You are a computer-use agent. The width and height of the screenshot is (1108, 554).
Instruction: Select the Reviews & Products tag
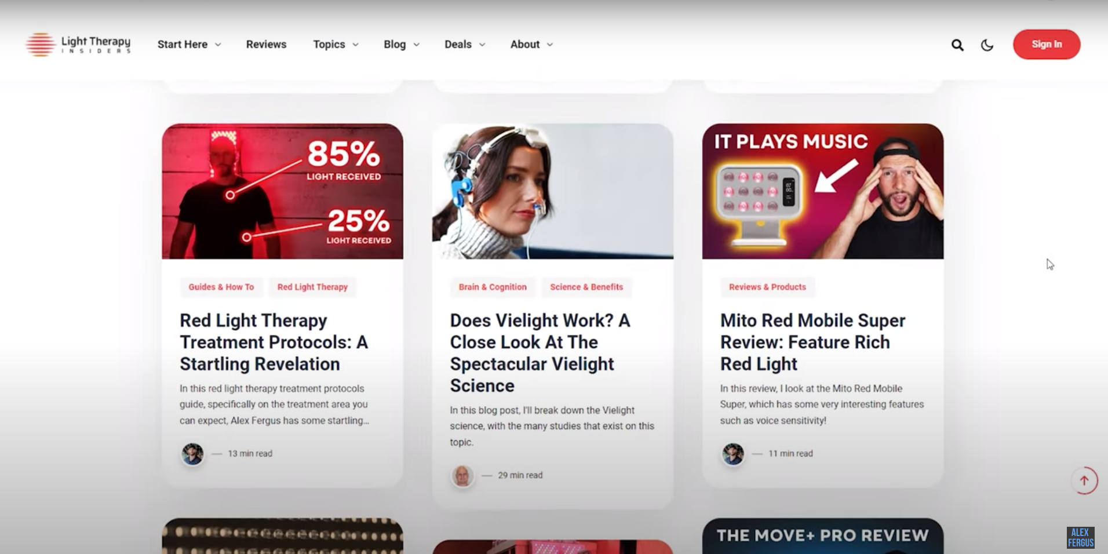[x=767, y=287]
